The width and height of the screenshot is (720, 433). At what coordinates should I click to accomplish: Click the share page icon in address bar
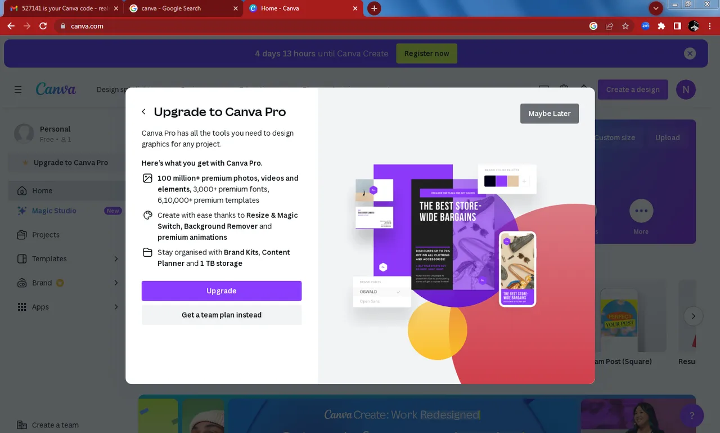click(x=609, y=26)
